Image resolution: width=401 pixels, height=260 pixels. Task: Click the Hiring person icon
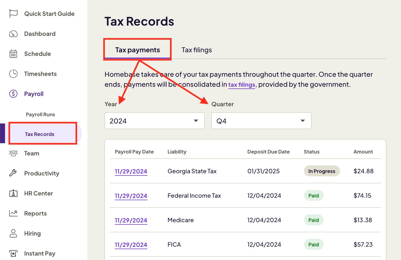click(13, 233)
